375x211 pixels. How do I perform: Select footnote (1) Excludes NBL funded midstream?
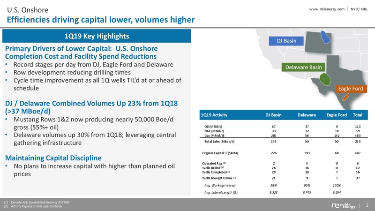(37, 203)
